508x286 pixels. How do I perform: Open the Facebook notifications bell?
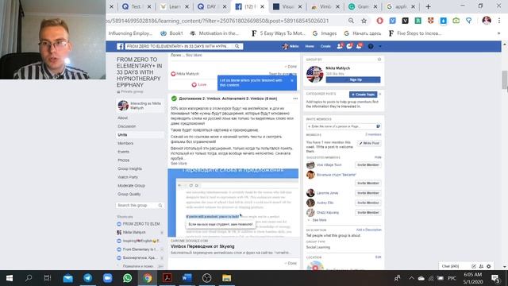click(359, 46)
